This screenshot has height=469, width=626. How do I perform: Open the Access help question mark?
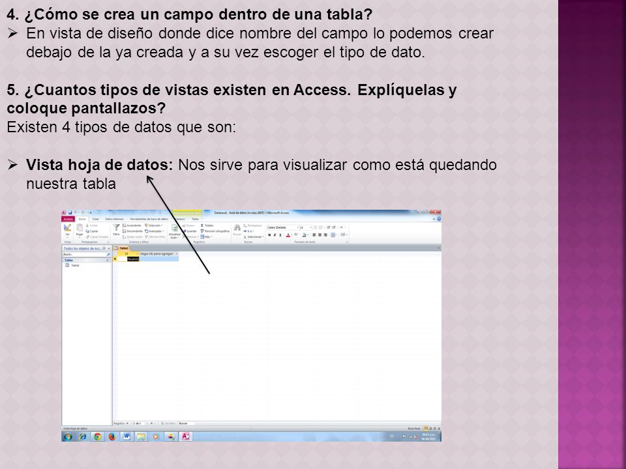[x=439, y=219]
